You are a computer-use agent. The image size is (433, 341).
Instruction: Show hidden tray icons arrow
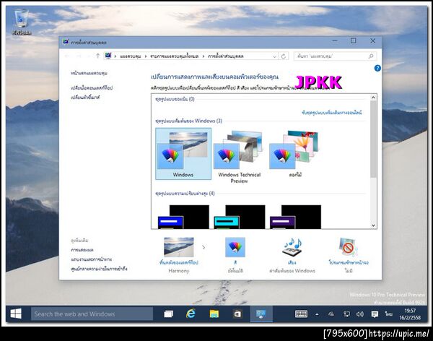(317, 314)
